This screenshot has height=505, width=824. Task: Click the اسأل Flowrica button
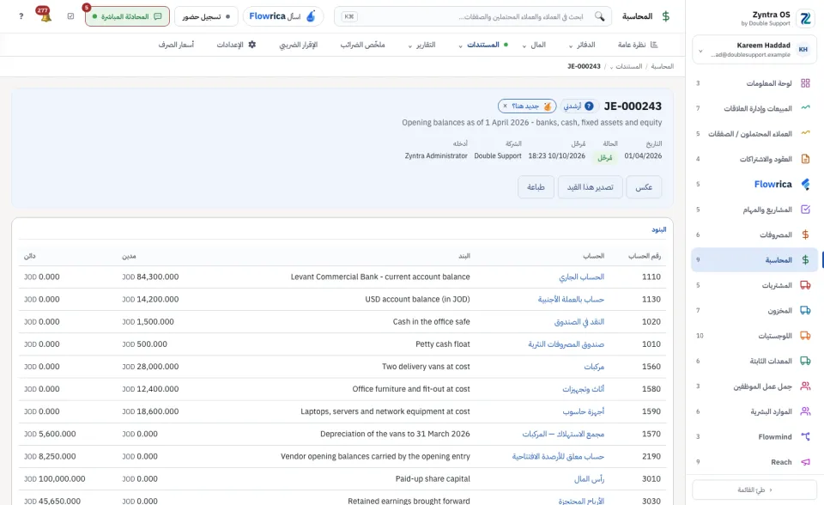(x=283, y=16)
